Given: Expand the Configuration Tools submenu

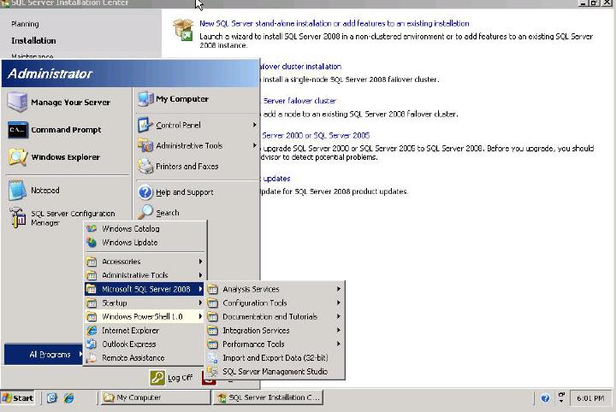Looking at the screenshot, I should click(275, 303).
